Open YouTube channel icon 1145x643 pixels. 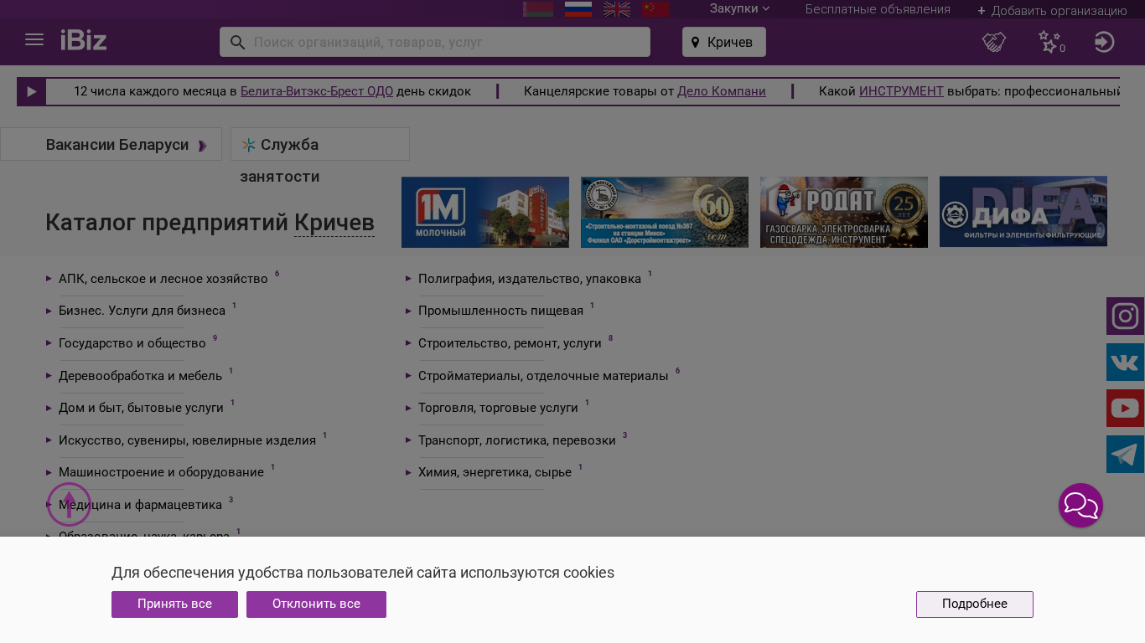pos(1125,409)
